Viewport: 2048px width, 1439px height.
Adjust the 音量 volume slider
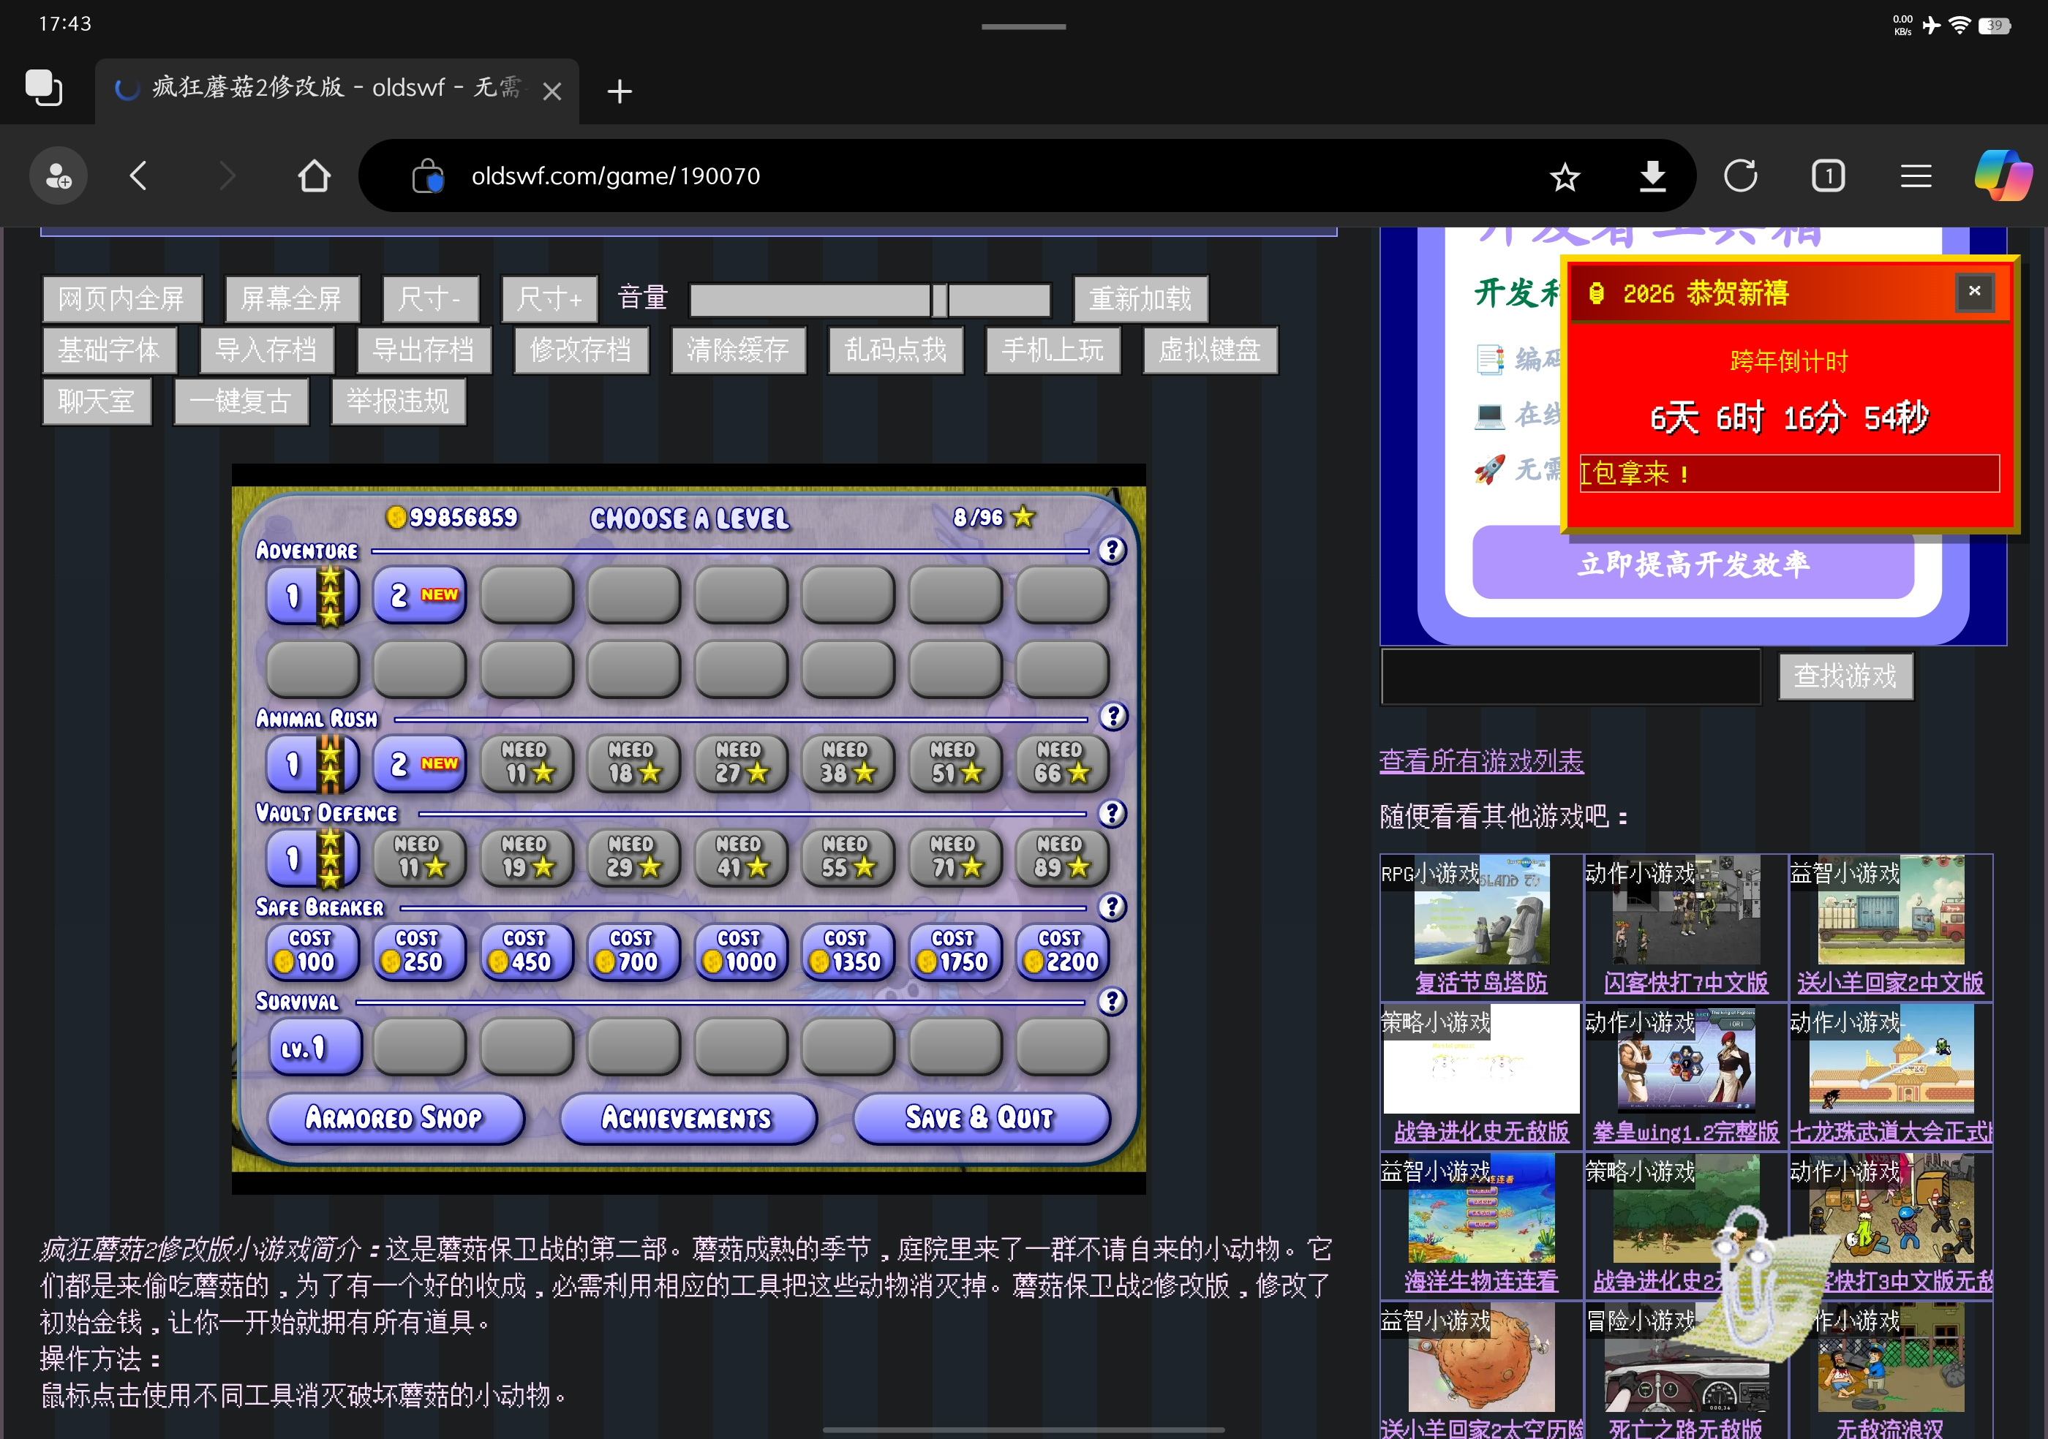point(870,301)
